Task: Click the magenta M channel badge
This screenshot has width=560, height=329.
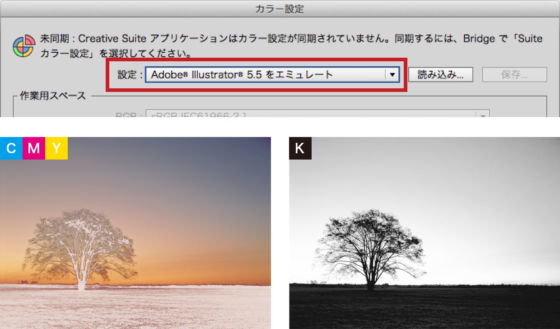Action: pyautogui.click(x=34, y=148)
